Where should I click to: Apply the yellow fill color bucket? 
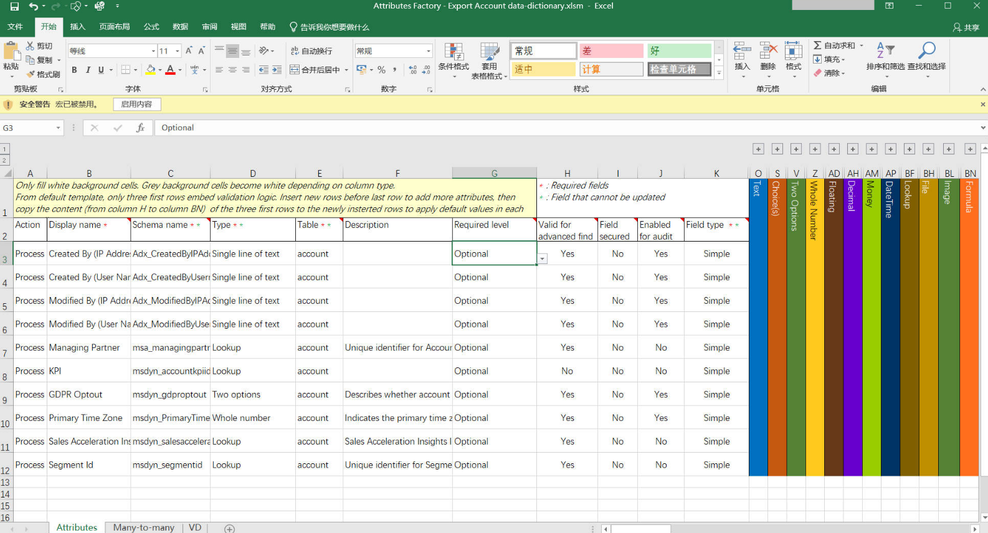coord(150,70)
